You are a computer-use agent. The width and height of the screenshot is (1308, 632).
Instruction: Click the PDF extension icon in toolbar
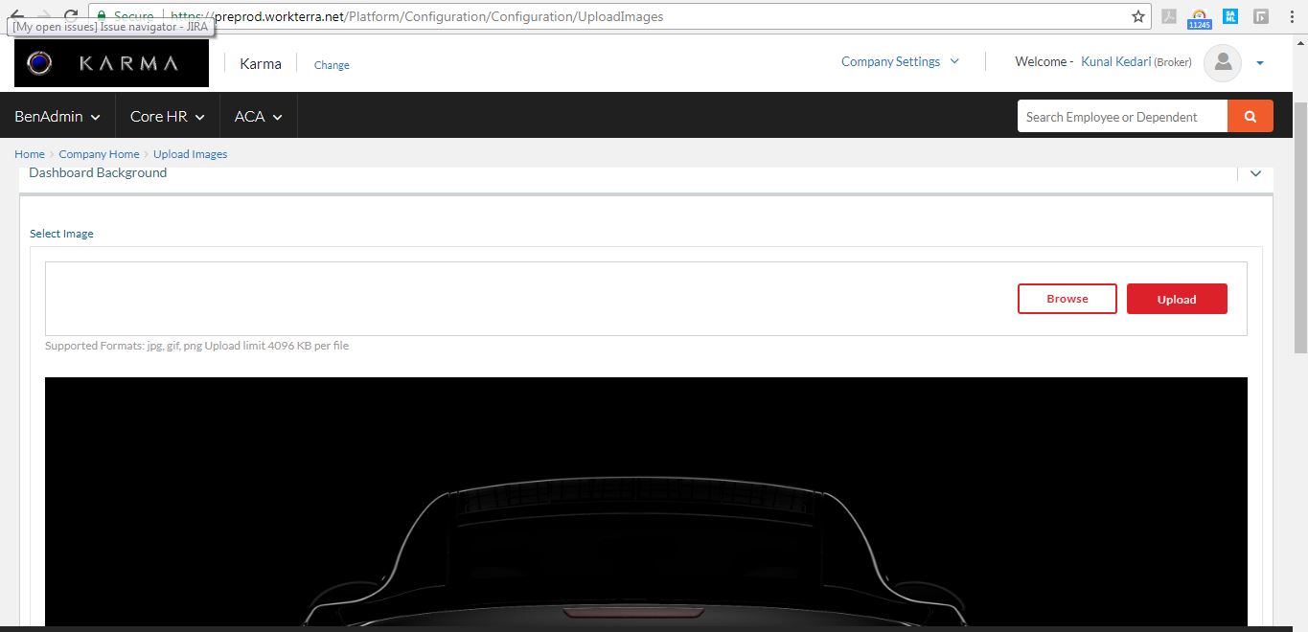tap(1168, 16)
